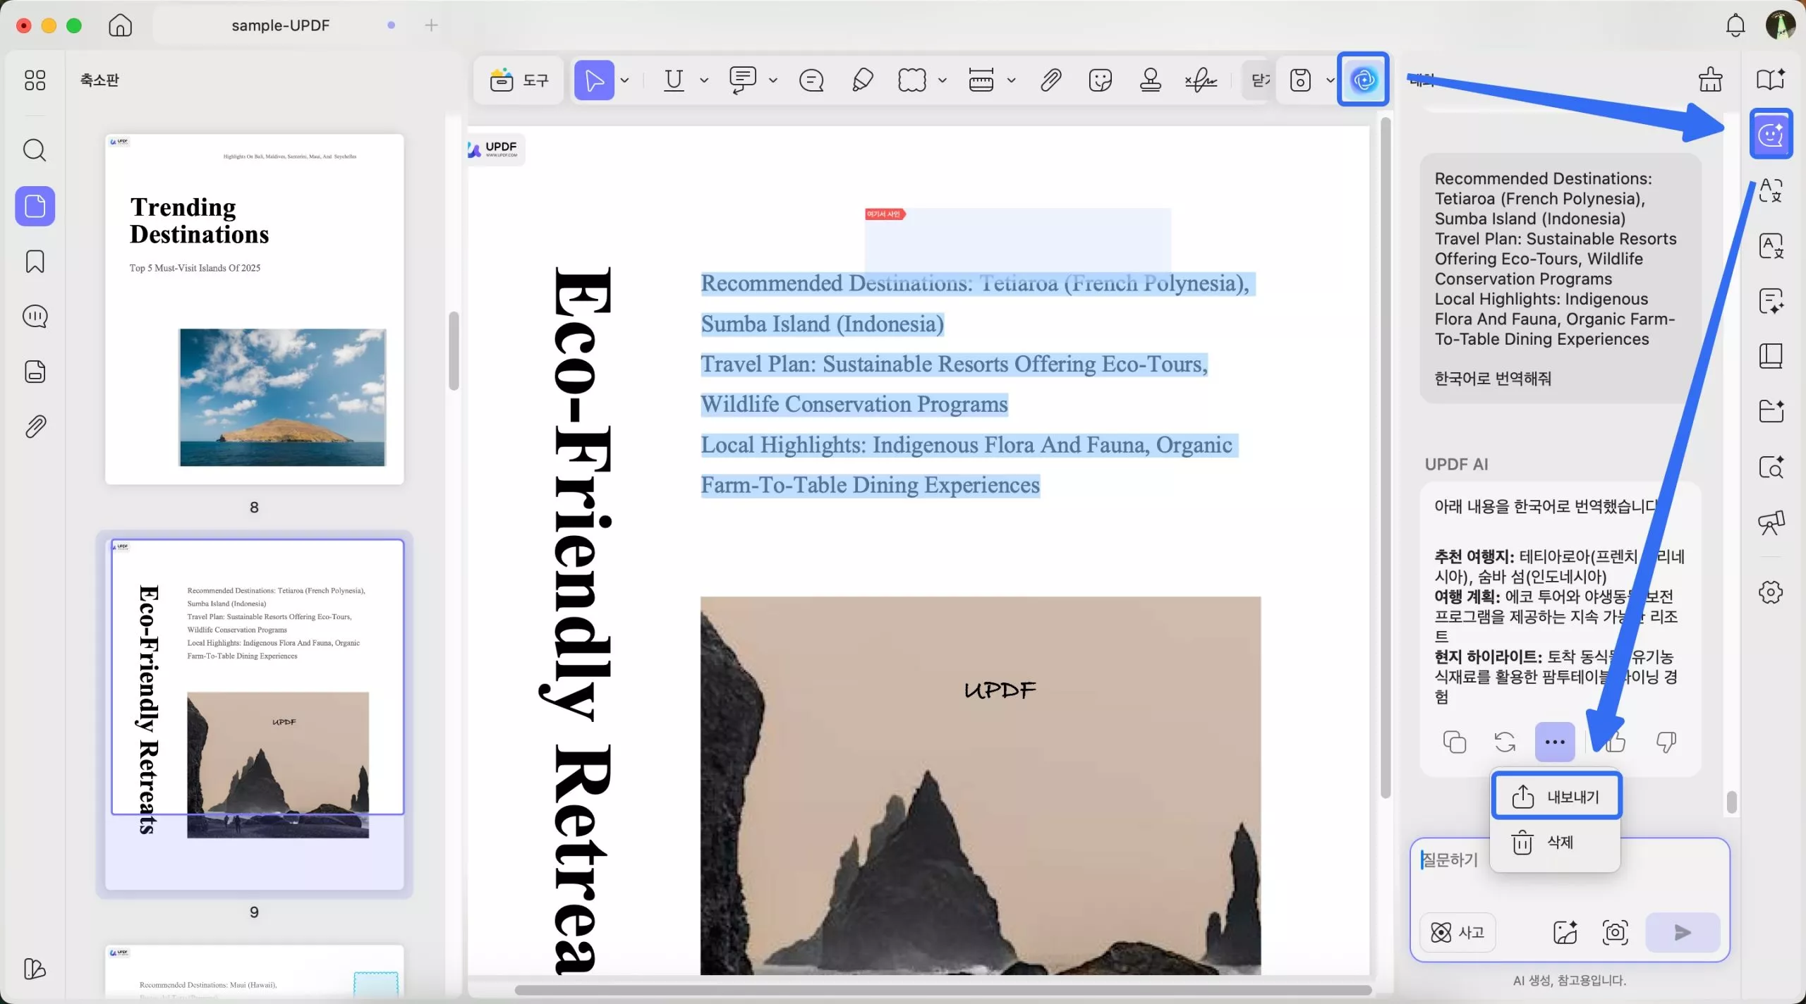Copy the AI response
Screen dimensions: 1806x1004
1454,742
